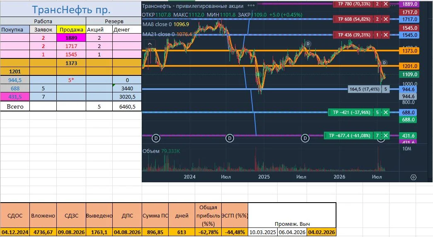The width and height of the screenshot is (433, 237).
Task: Click the 2026 label on time axis
Action: point(339,177)
